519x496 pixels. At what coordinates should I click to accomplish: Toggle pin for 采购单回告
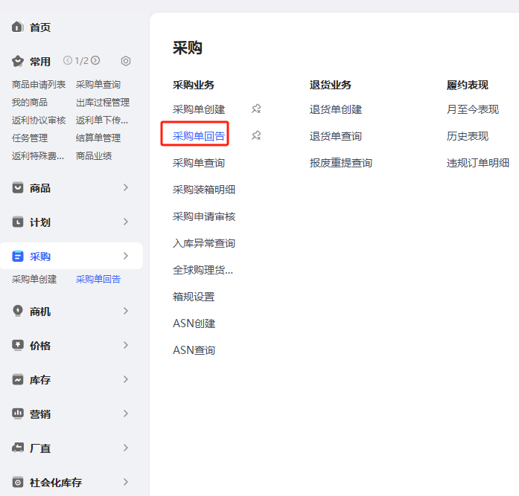click(x=256, y=135)
